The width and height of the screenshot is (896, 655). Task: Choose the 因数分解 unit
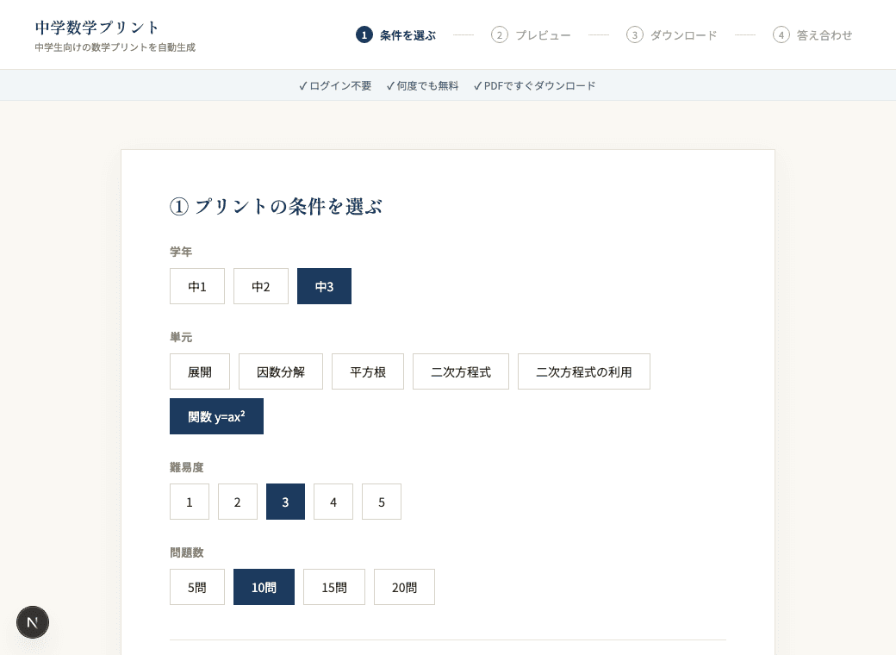pyautogui.click(x=281, y=371)
